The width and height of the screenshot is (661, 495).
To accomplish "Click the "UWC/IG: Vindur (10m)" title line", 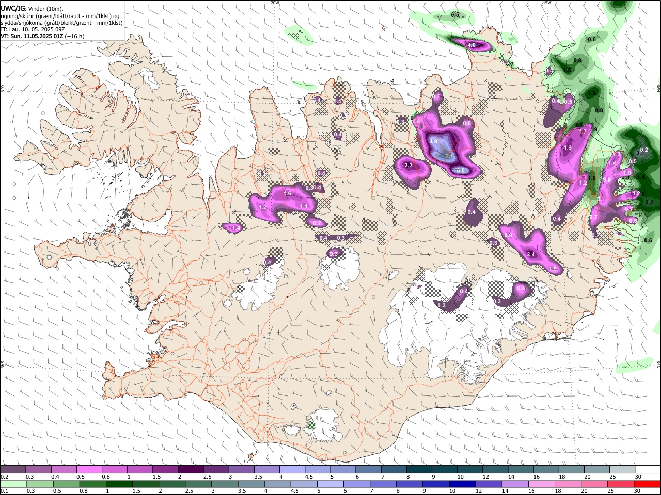I will tap(32, 8).
